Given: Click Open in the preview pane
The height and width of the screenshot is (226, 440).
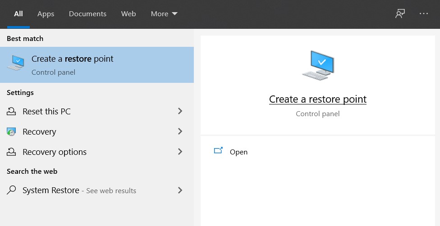Looking at the screenshot, I should 238,152.
